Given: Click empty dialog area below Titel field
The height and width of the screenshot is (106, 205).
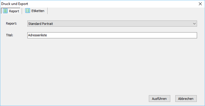Looking at the screenshot, I should 102,65.
